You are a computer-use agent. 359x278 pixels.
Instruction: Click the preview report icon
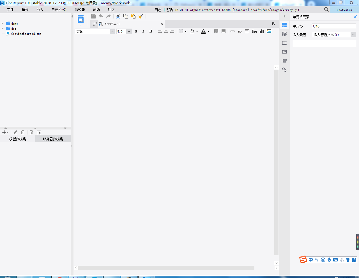point(80,19)
